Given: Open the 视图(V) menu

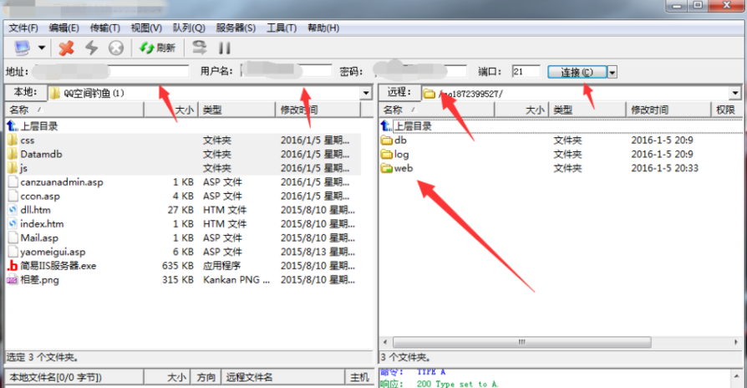Looking at the screenshot, I should tap(146, 28).
